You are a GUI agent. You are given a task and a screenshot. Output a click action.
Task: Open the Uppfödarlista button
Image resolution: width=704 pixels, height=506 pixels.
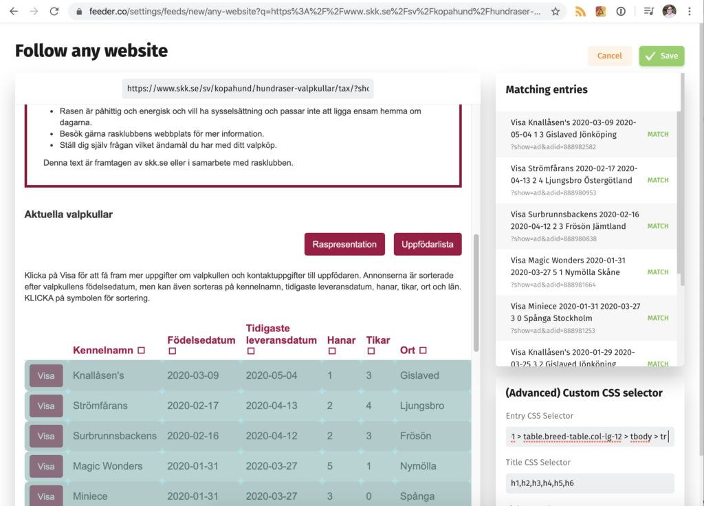tap(428, 244)
